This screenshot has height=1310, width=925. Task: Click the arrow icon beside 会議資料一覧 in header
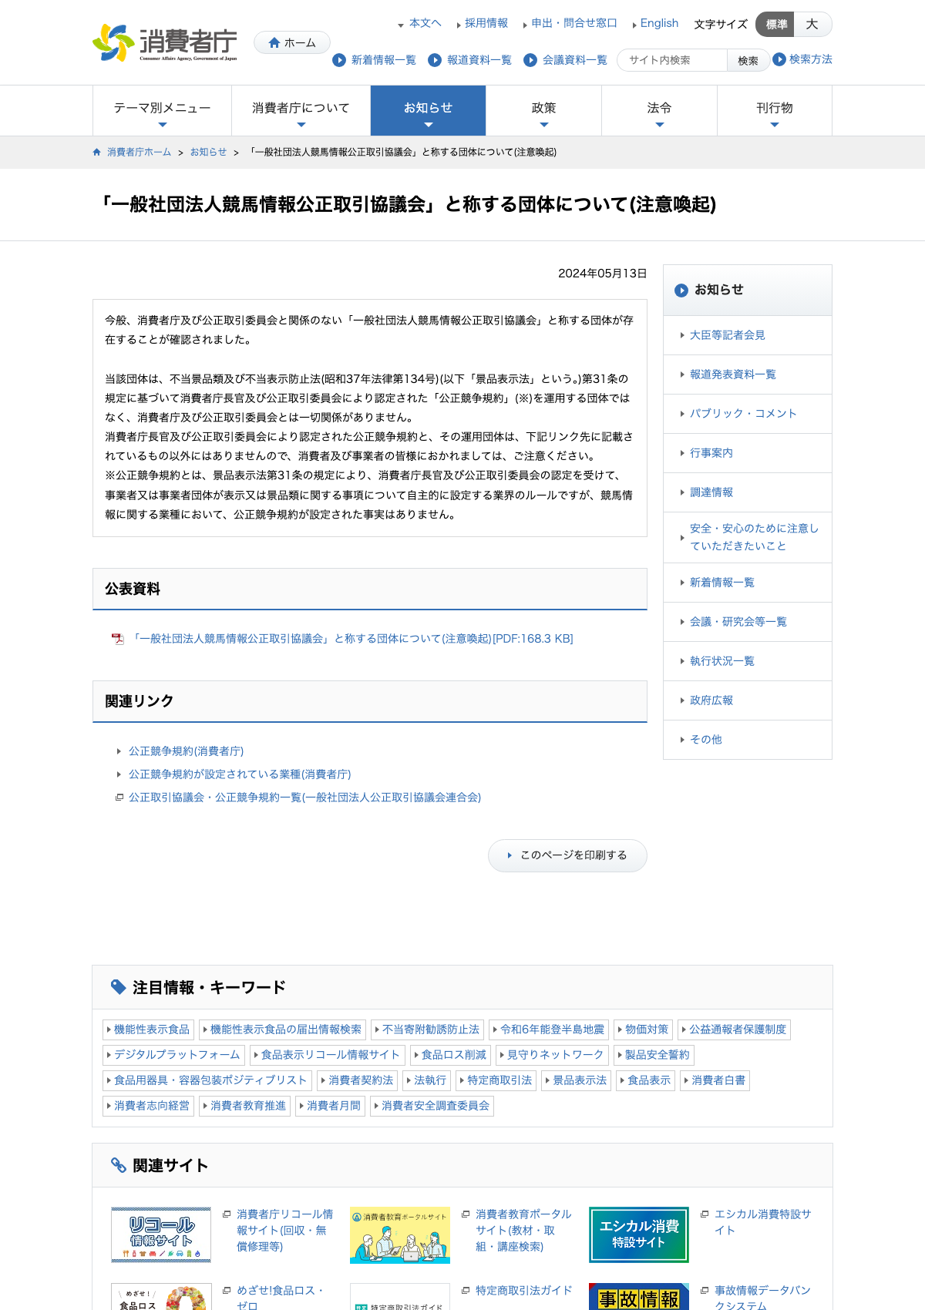pyautogui.click(x=530, y=60)
